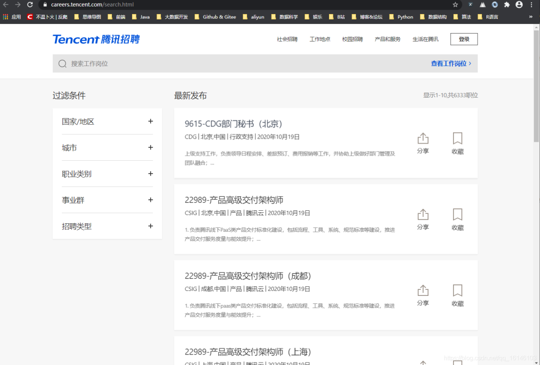Click the search magnifier icon
The height and width of the screenshot is (365, 540).
pyautogui.click(x=62, y=64)
